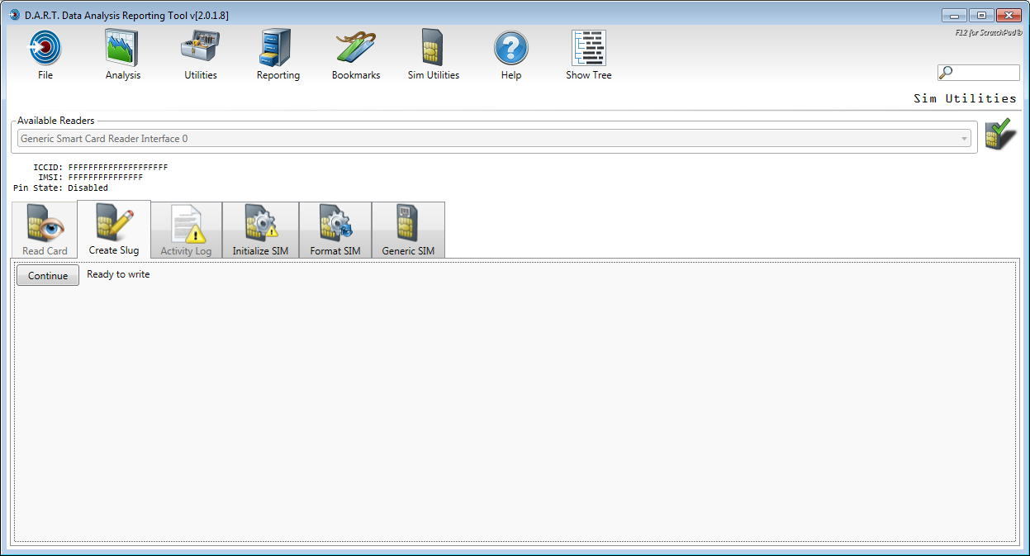Maximize the D.A.R.T. window
Viewport: 1030px width, 556px height.
coord(981,15)
